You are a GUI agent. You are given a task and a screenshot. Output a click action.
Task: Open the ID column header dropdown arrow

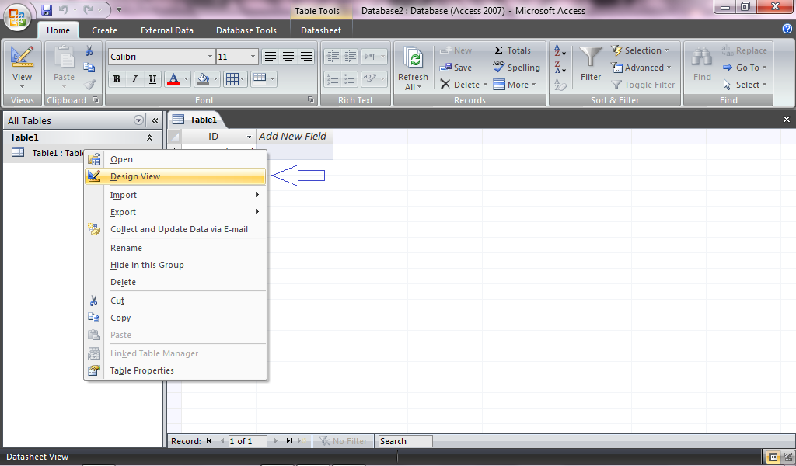coord(249,137)
